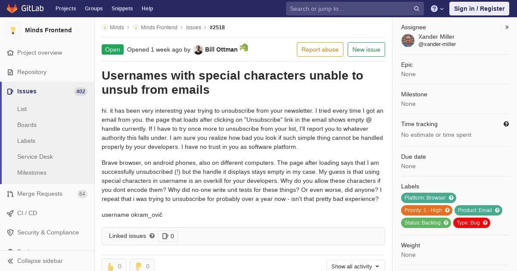Focus the Search or jump to field
517x271 pixels.
[x=349, y=9]
